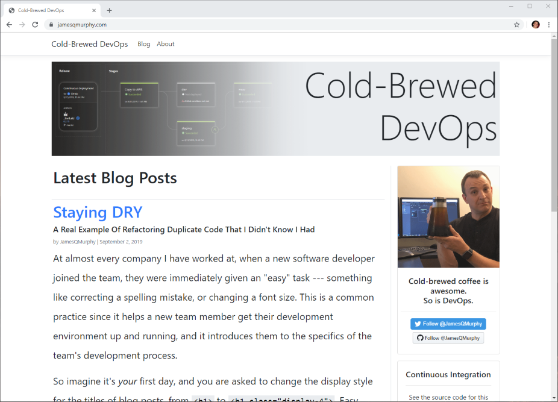Click the Cold-Brewed DevOps header banner
The image size is (558, 402).
click(275, 108)
